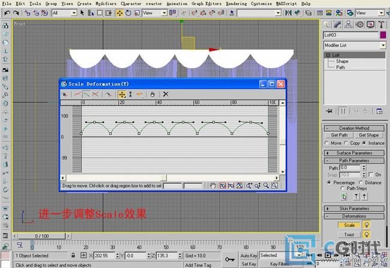Click the Redo arrow in the main toolbar
The width and height of the screenshot is (390, 268).
pos(16,13)
